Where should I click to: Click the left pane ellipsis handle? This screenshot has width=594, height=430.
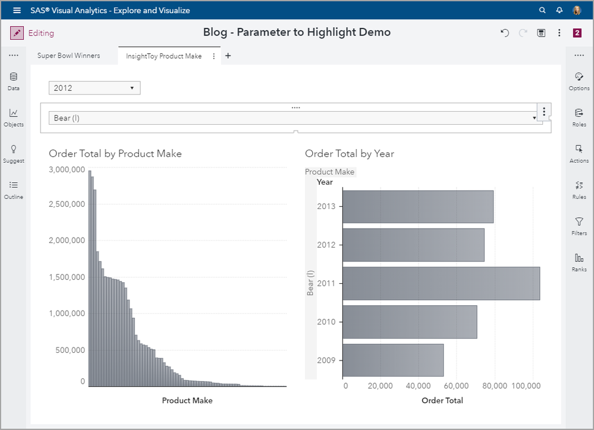14,56
